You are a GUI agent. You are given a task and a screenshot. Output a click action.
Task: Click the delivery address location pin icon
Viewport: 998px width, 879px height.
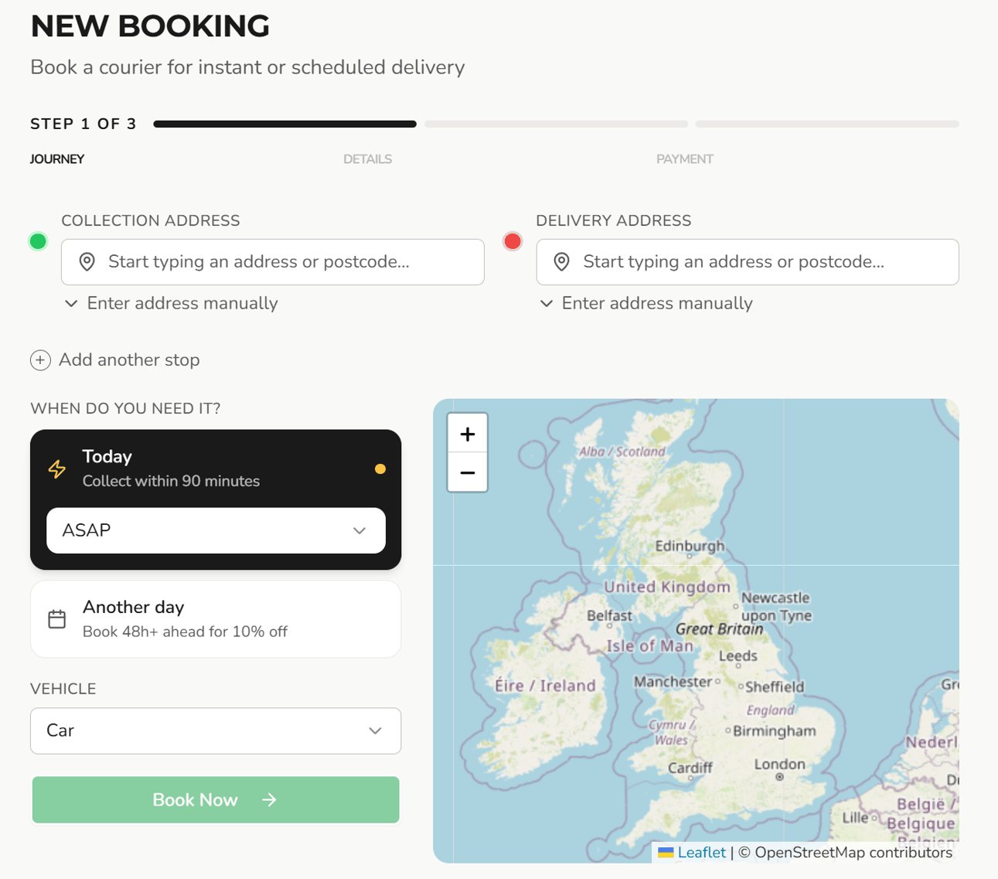pyautogui.click(x=562, y=262)
